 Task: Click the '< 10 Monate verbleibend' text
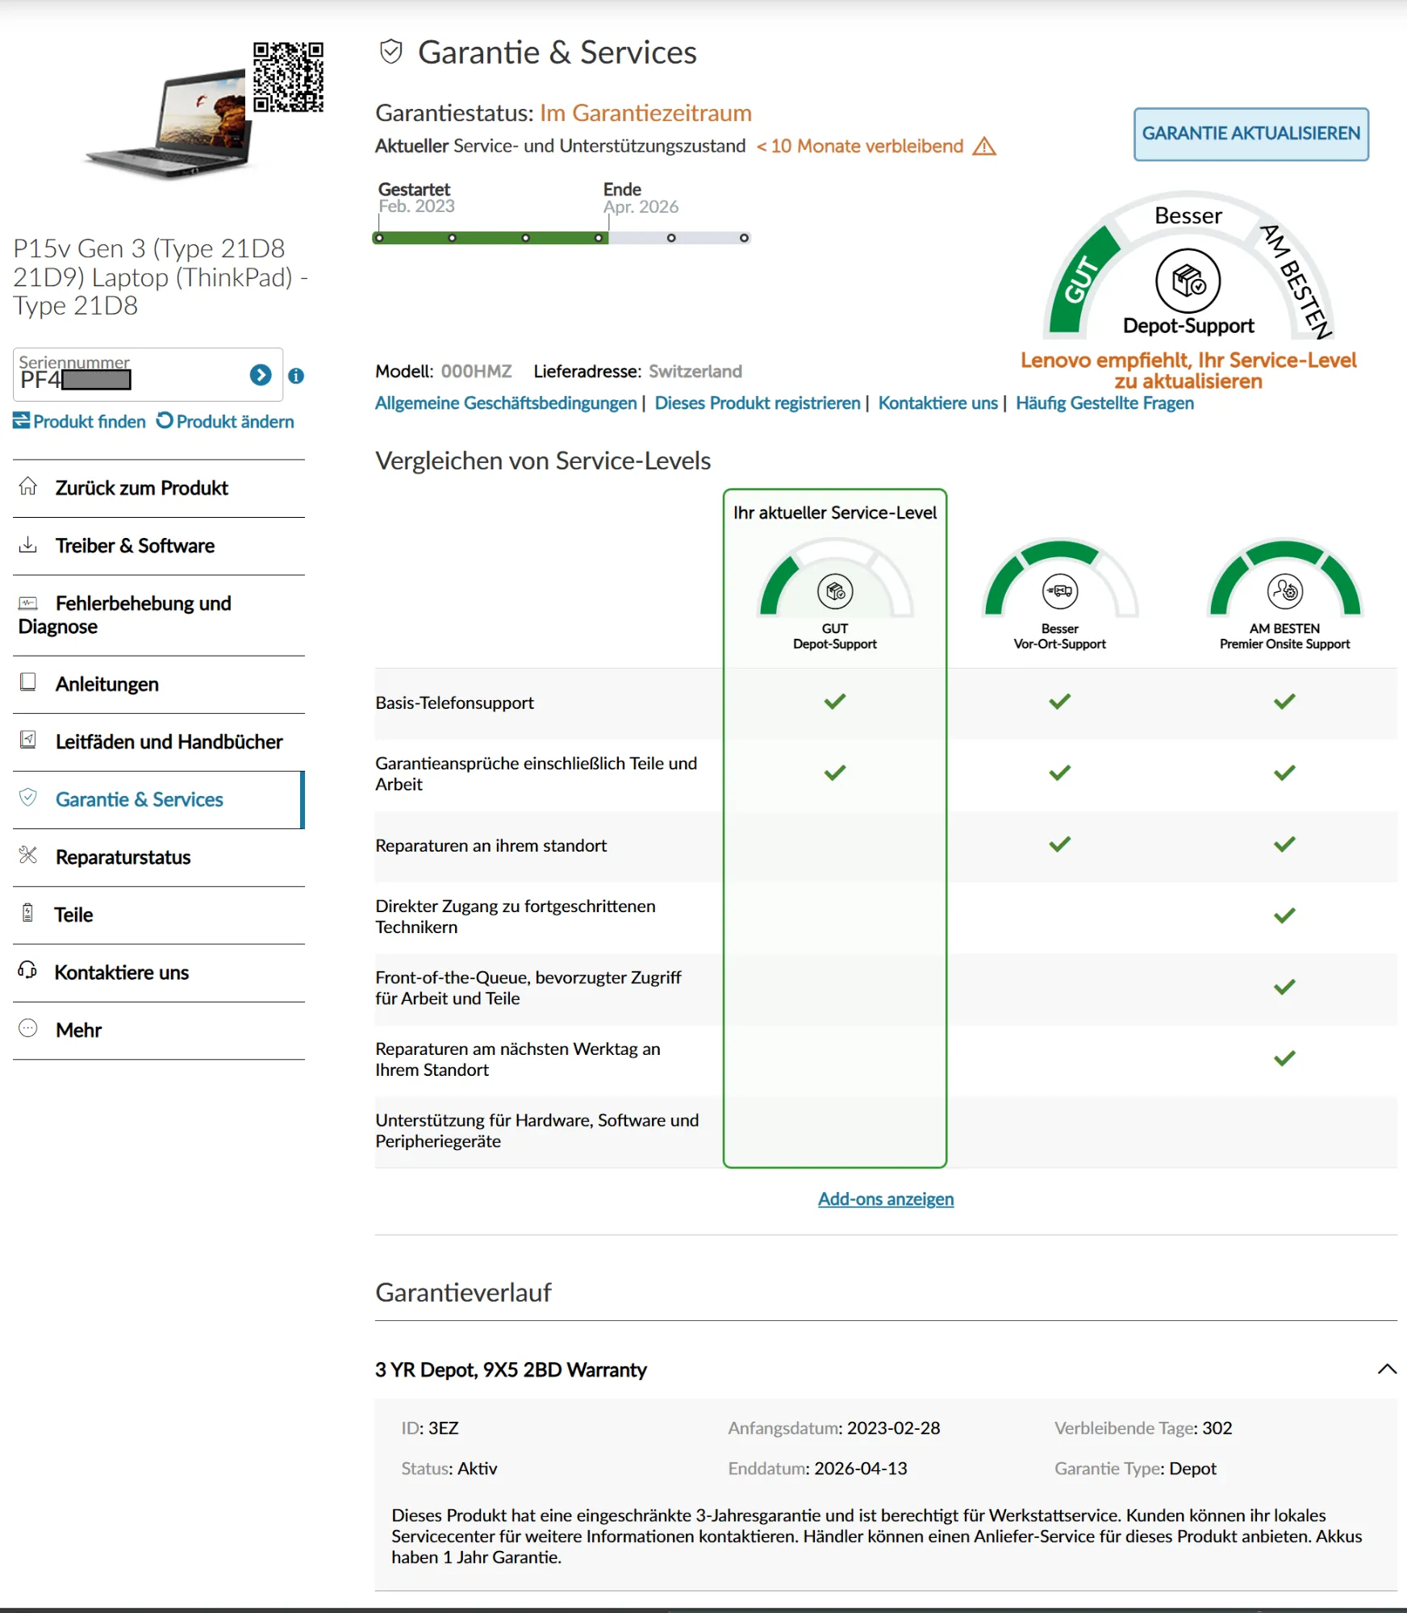pyautogui.click(x=860, y=146)
